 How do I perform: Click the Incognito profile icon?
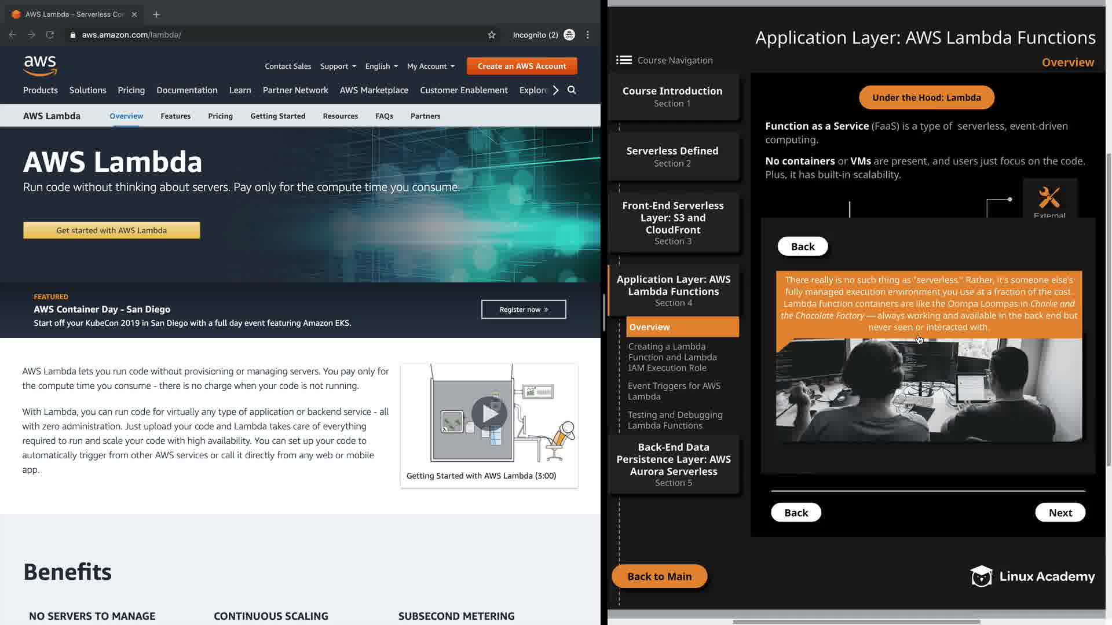click(569, 35)
